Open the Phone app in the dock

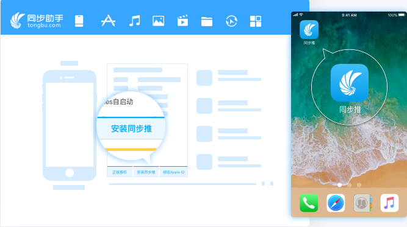click(309, 203)
